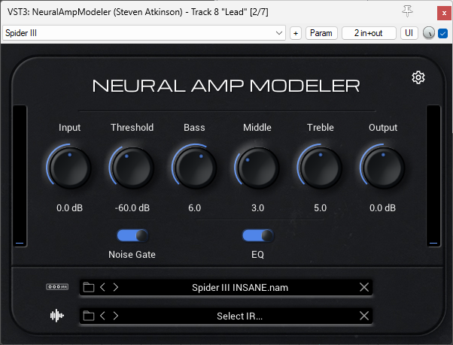The height and width of the screenshot is (345, 453).
Task: Clear the selected IR with X
Action: point(364,316)
